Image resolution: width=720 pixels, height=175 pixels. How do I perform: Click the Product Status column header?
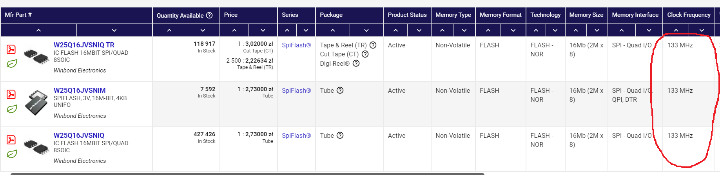(x=407, y=15)
